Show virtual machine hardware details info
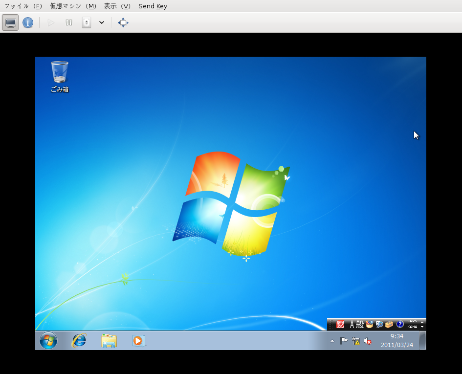 (28, 22)
